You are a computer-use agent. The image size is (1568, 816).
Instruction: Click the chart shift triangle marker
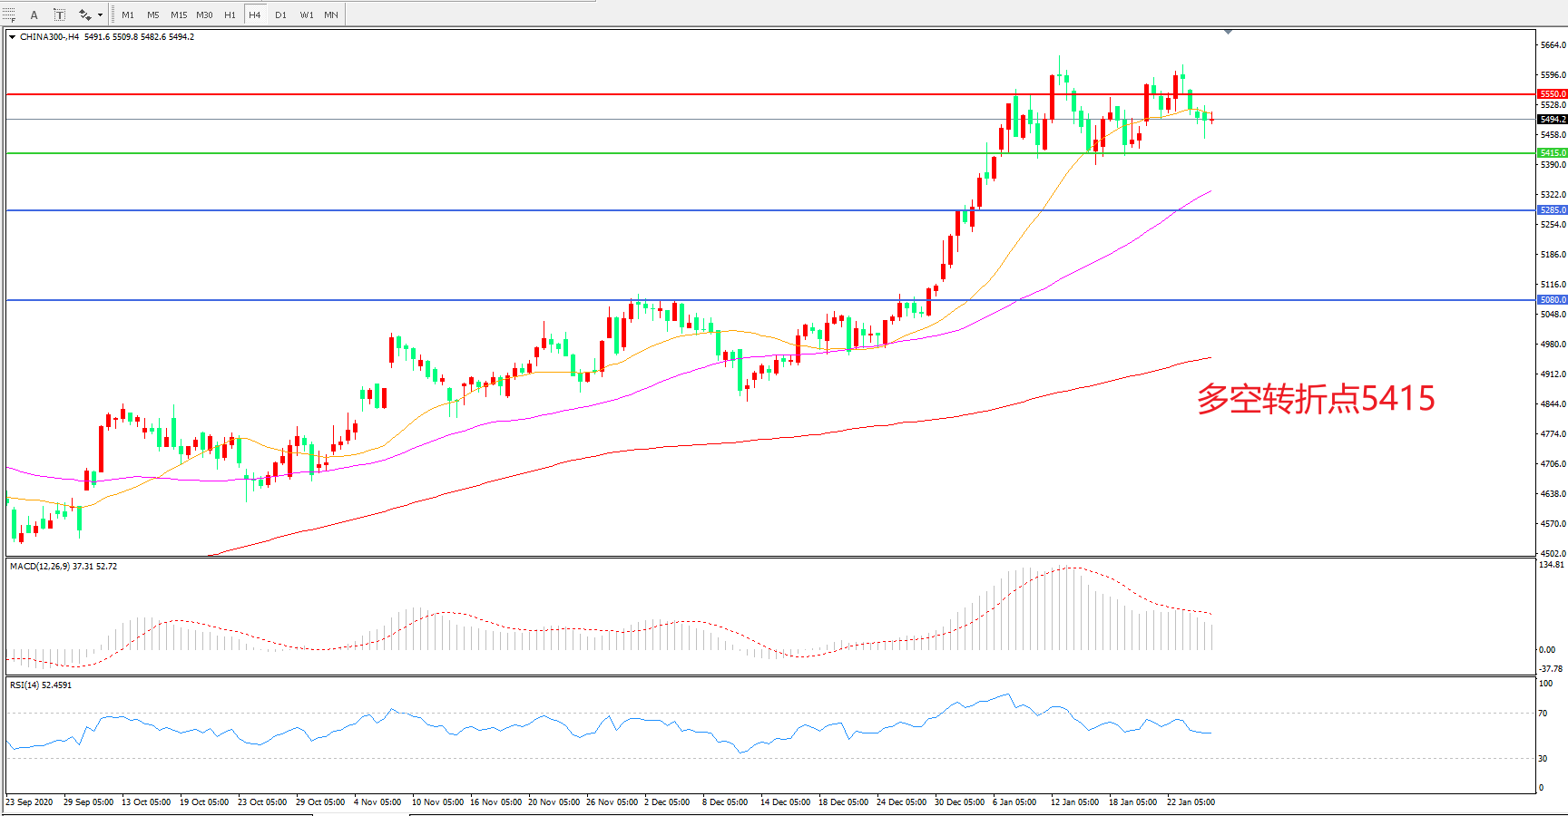coord(1228,32)
